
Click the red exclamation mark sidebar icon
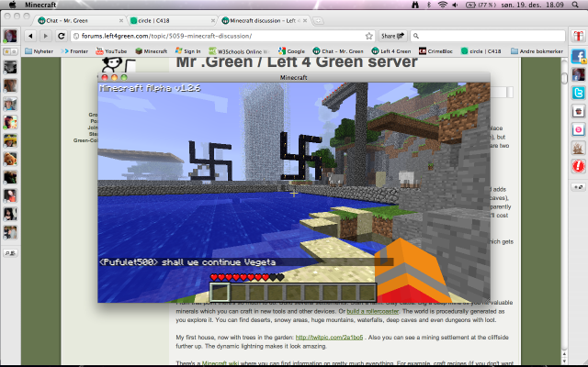click(578, 166)
